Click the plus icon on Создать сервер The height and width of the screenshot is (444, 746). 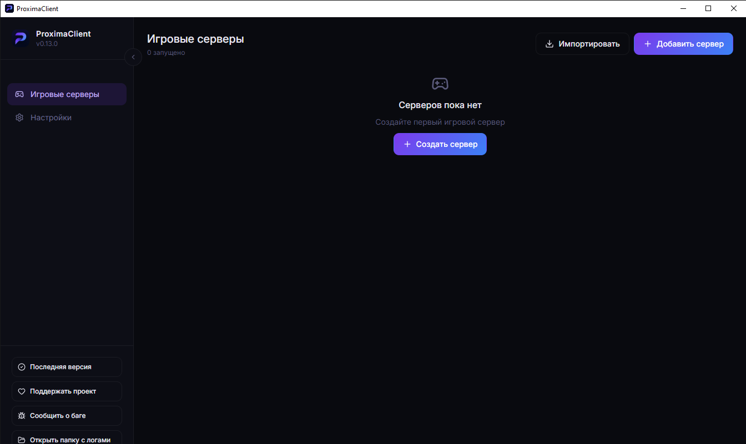[x=407, y=144]
